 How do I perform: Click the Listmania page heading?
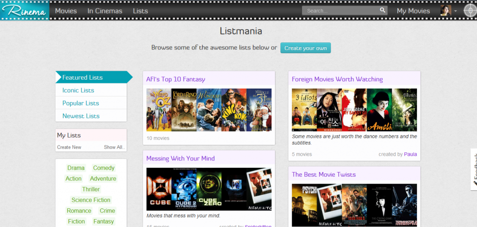pos(241,31)
